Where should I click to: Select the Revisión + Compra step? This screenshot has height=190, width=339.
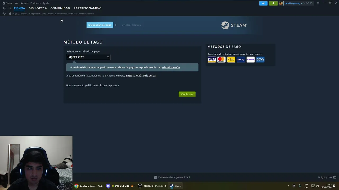click(131, 25)
